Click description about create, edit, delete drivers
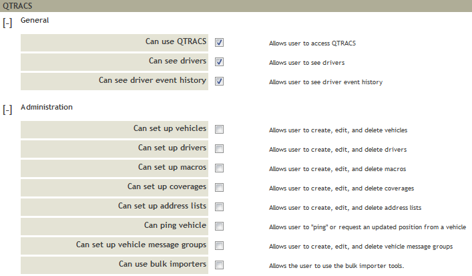This screenshot has height=276, width=472. point(338,150)
